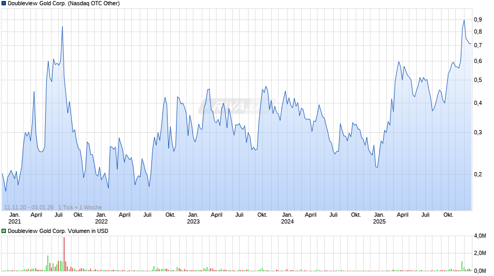Click the Jan. 2025 time axis label

pos(379,218)
